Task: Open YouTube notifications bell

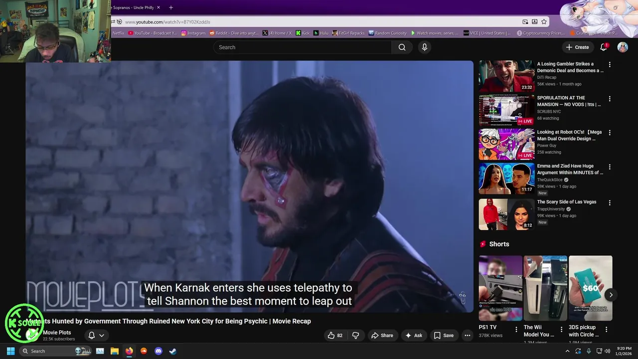Action: click(604, 47)
